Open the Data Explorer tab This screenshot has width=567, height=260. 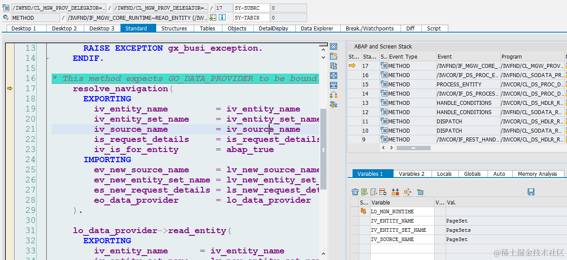tap(317, 28)
